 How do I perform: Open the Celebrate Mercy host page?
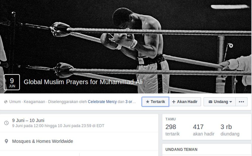tap(102, 102)
